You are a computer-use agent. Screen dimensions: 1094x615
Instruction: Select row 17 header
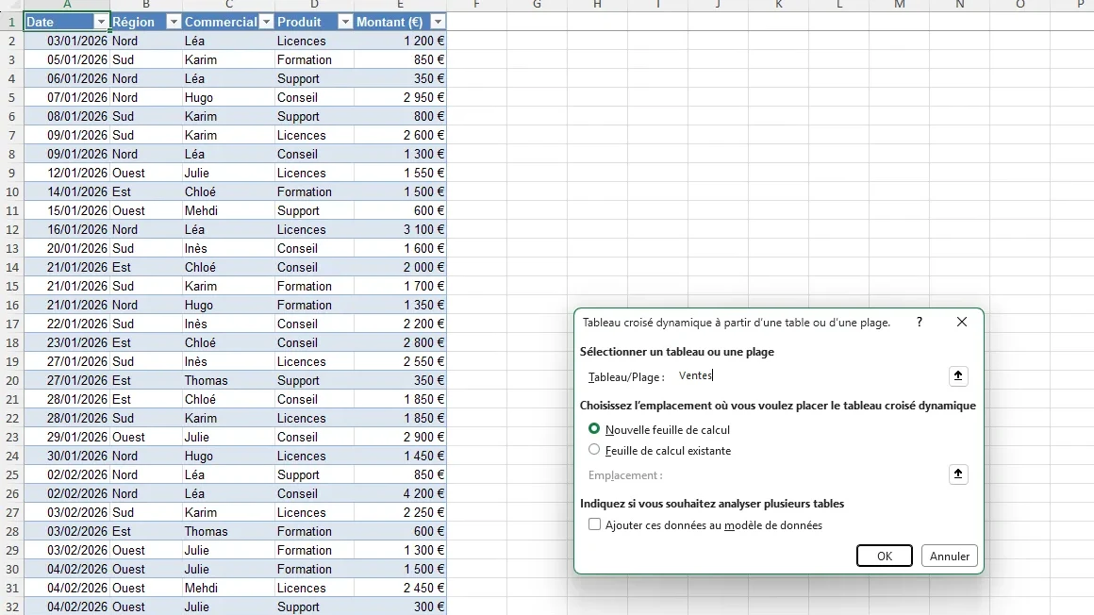12,324
